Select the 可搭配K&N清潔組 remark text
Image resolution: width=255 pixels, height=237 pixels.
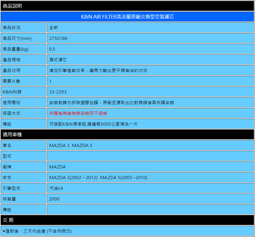(x=93, y=124)
